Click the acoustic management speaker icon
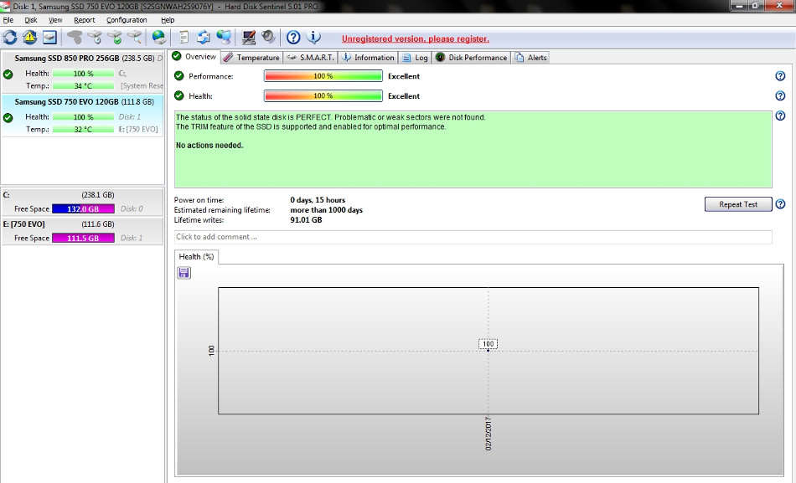 268,37
